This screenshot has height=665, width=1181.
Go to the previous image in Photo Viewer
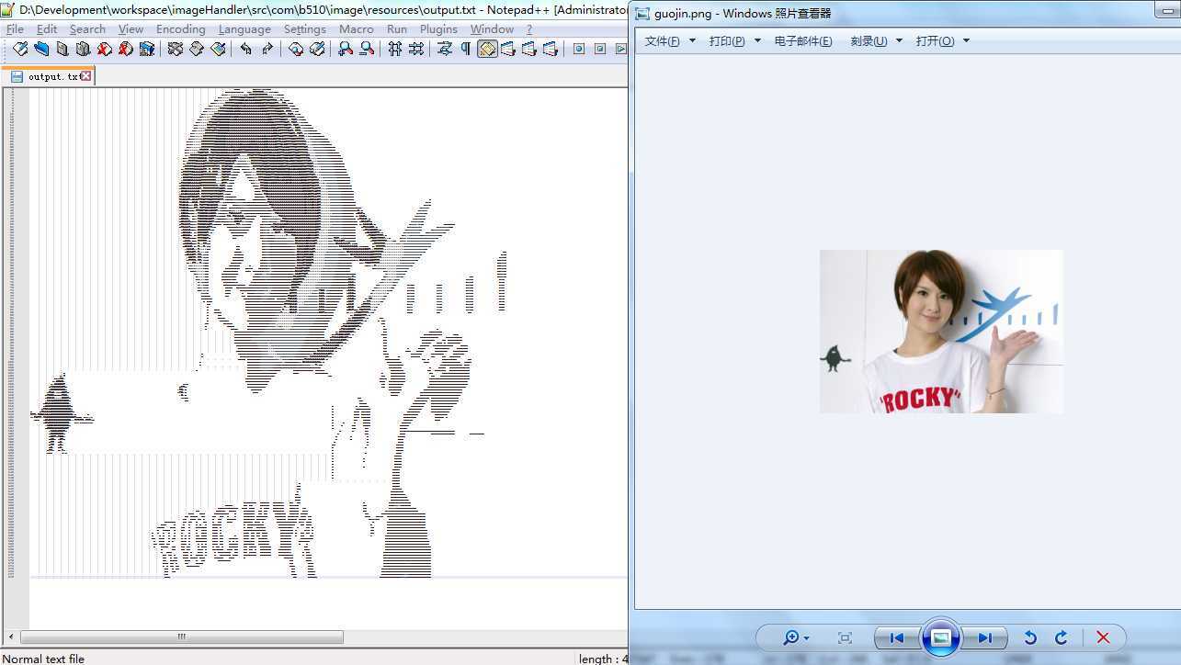click(x=896, y=637)
